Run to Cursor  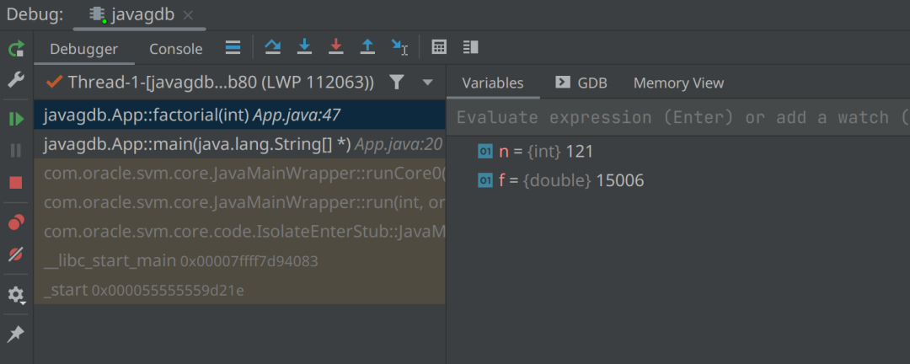[x=399, y=47]
